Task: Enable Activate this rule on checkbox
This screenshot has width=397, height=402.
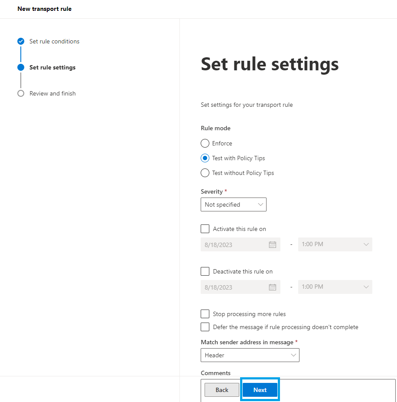Action: click(205, 229)
